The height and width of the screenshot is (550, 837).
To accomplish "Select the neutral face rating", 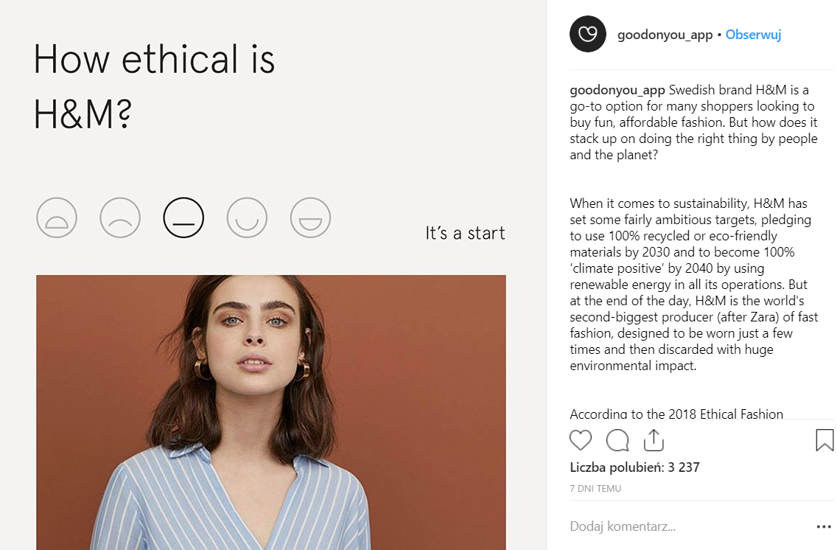I will pos(183,218).
